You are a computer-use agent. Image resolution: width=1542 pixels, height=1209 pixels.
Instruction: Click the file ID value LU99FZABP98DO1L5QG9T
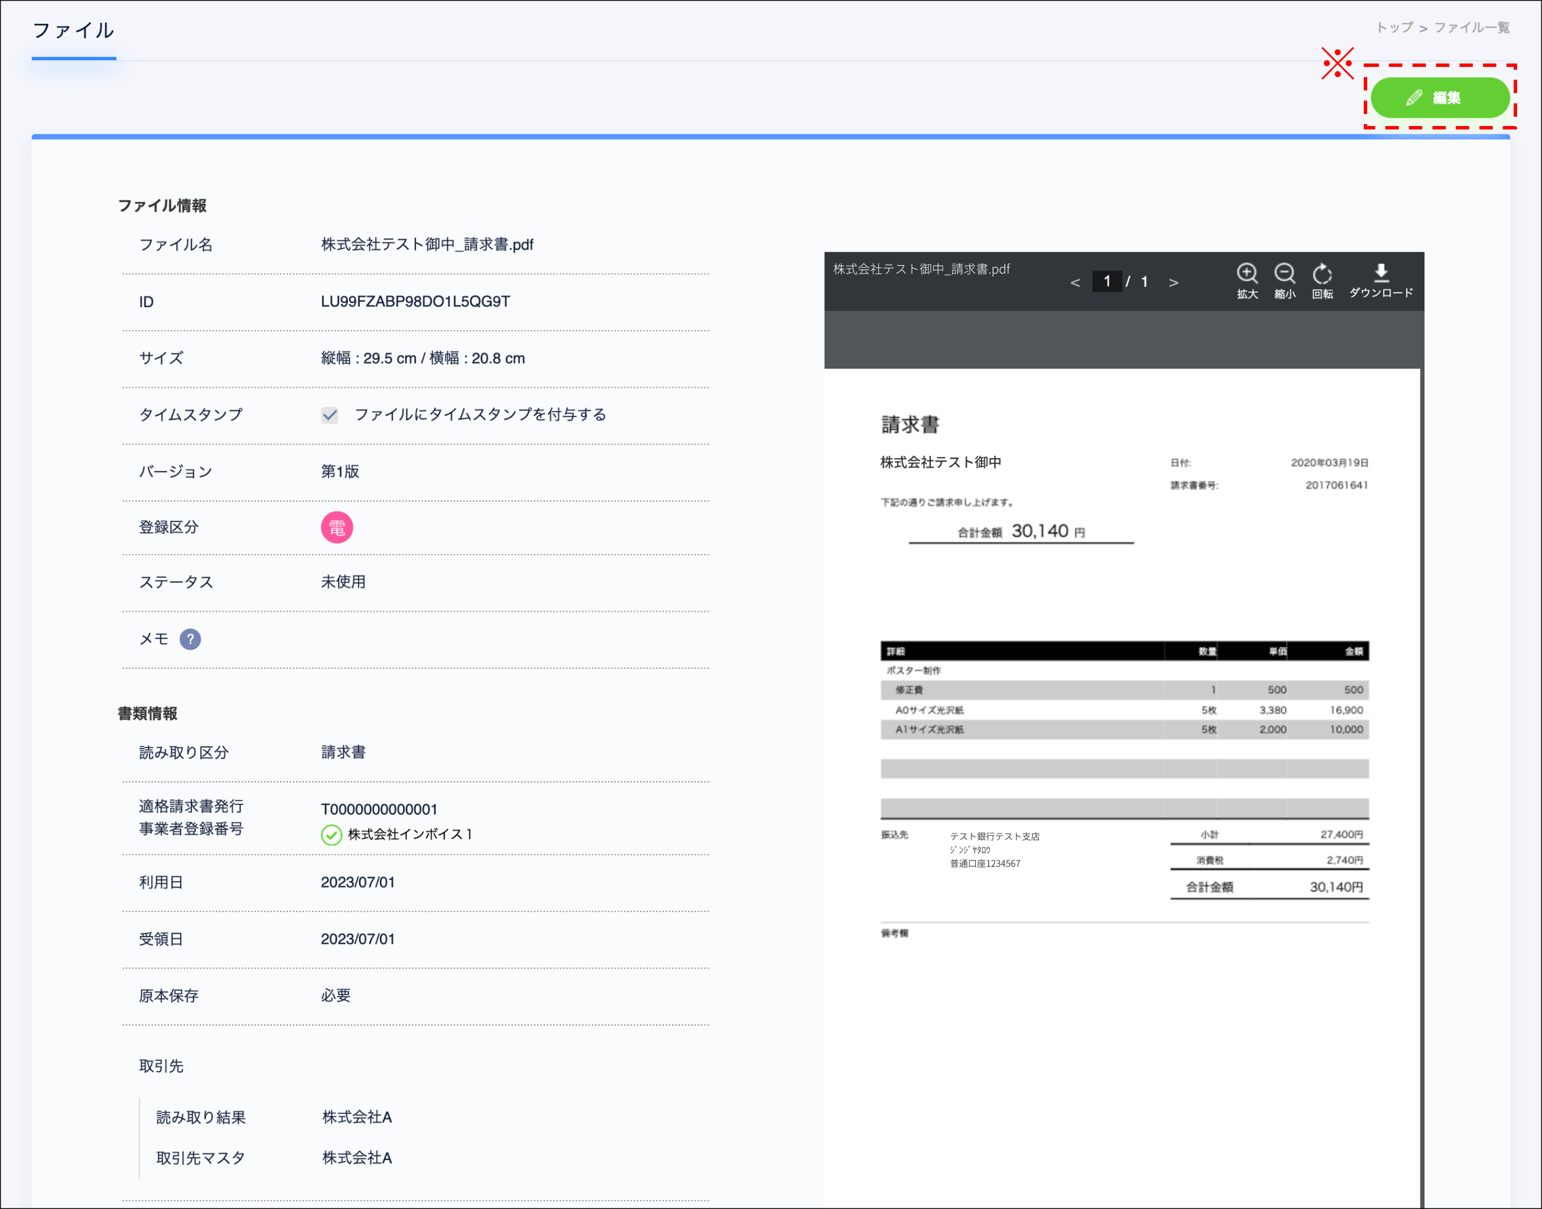point(416,301)
